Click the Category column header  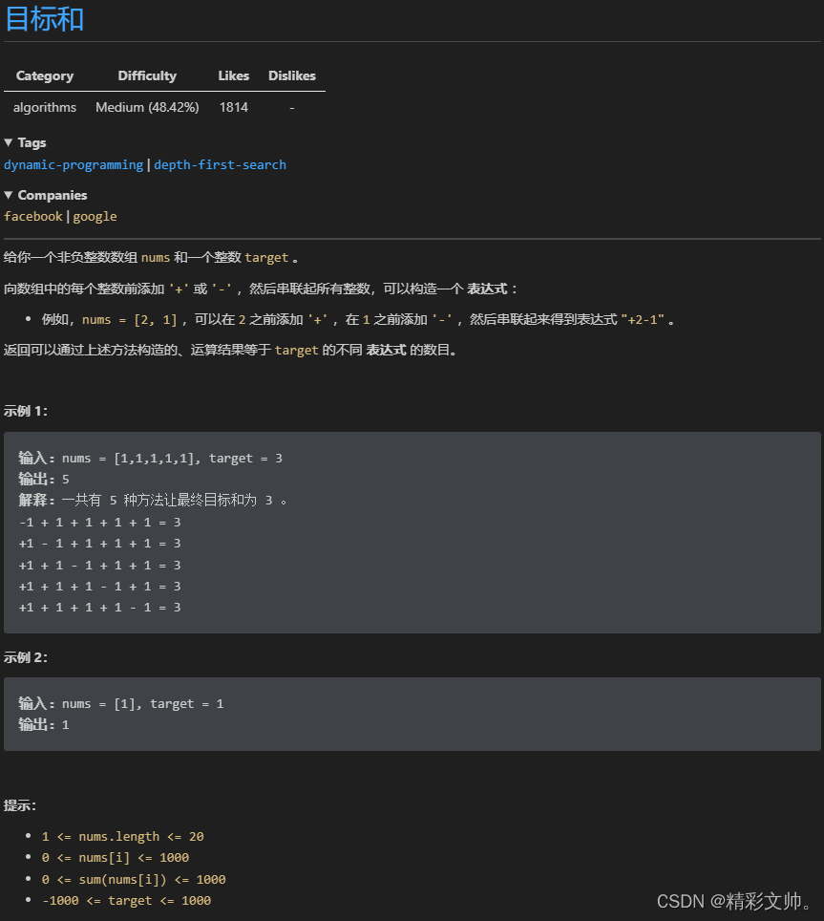pos(45,75)
